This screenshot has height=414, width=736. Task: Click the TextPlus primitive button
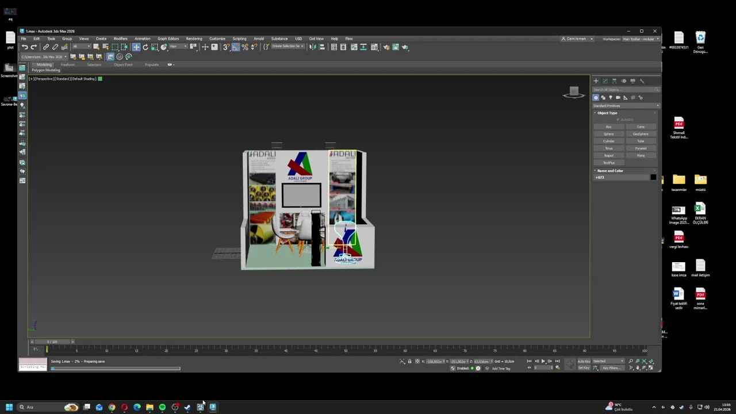(x=609, y=163)
